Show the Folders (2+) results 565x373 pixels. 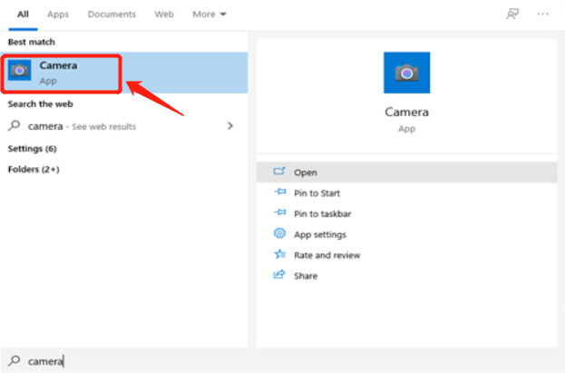[34, 169]
